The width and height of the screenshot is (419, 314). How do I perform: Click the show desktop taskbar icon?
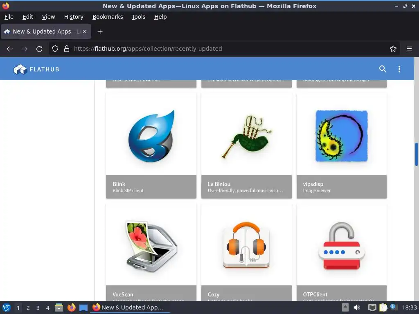coord(83,307)
